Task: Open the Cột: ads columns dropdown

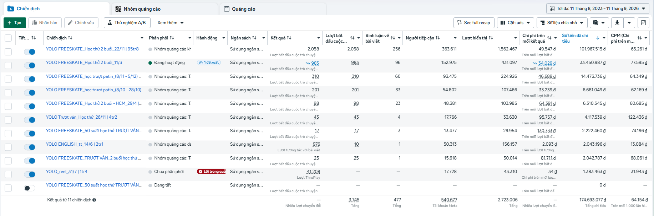Action: 516,23
